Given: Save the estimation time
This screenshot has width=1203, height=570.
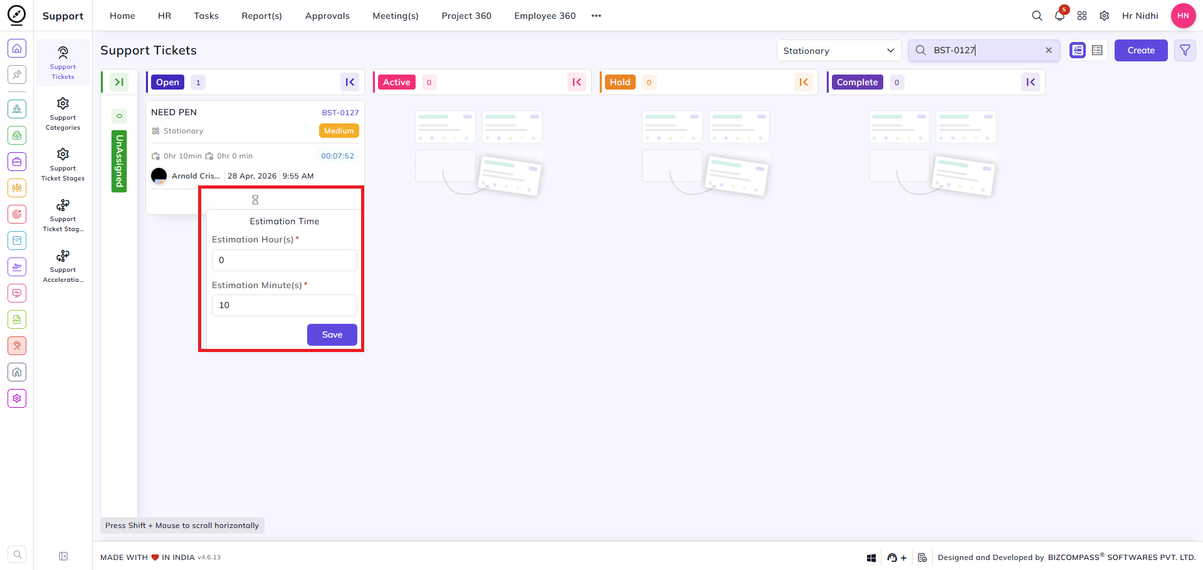Looking at the screenshot, I should [332, 334].
